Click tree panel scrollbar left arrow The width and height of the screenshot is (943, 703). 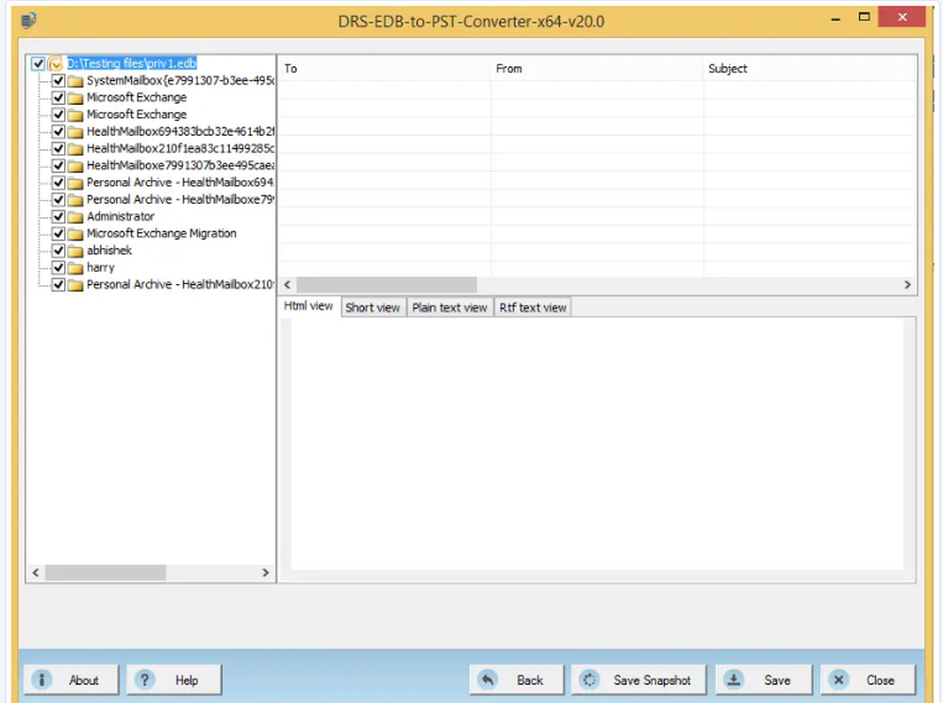36,573
